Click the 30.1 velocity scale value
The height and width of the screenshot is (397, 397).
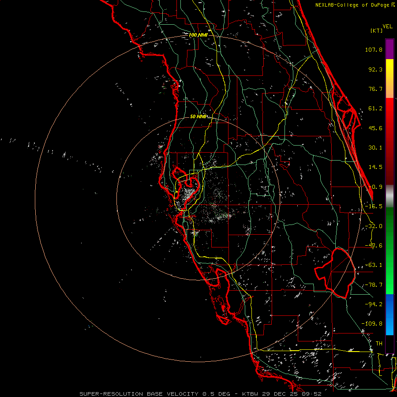click(x=375, y=148)
